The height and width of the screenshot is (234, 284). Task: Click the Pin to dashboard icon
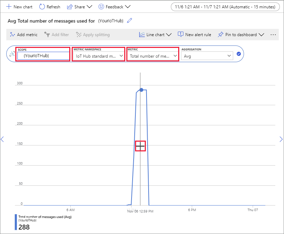pos(220,34)
